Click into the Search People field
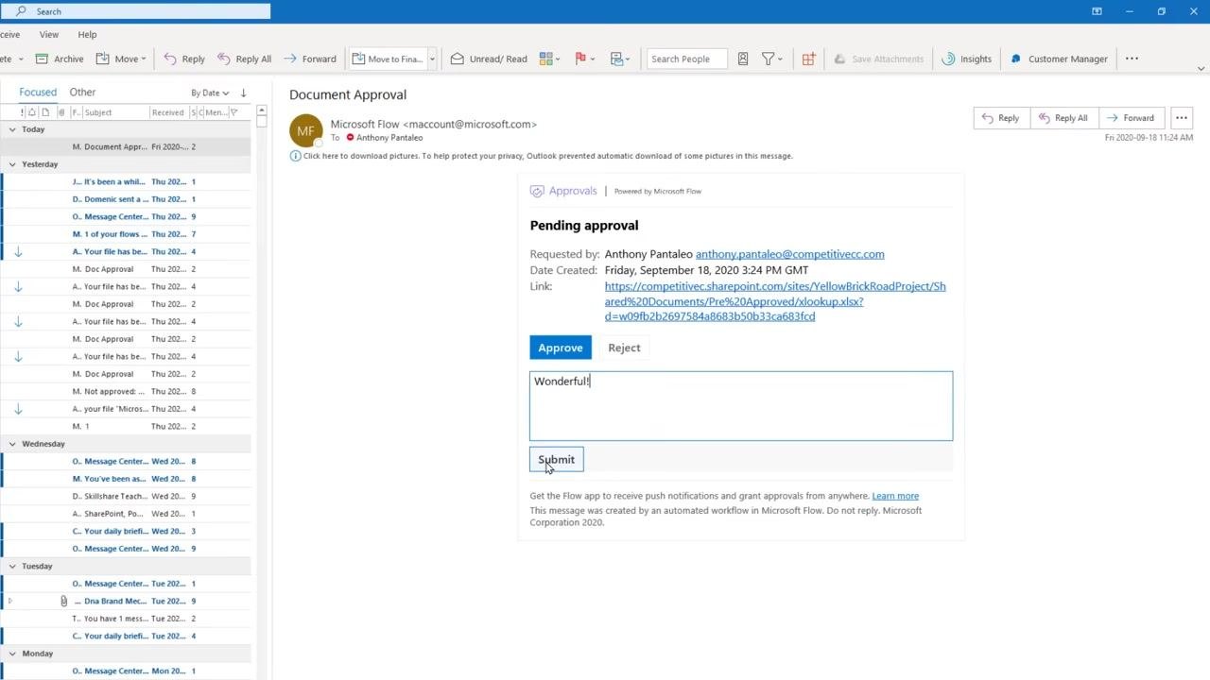This screenshot has width=1210, height=680. coord(687,59)
